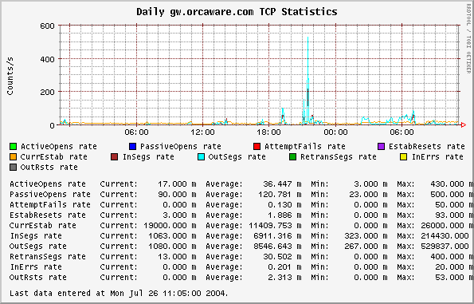Viewport: 474px width, 304px height.
Task: Click the cyan OutSegs rate legend swatch
Action: (x=201, y=157)
